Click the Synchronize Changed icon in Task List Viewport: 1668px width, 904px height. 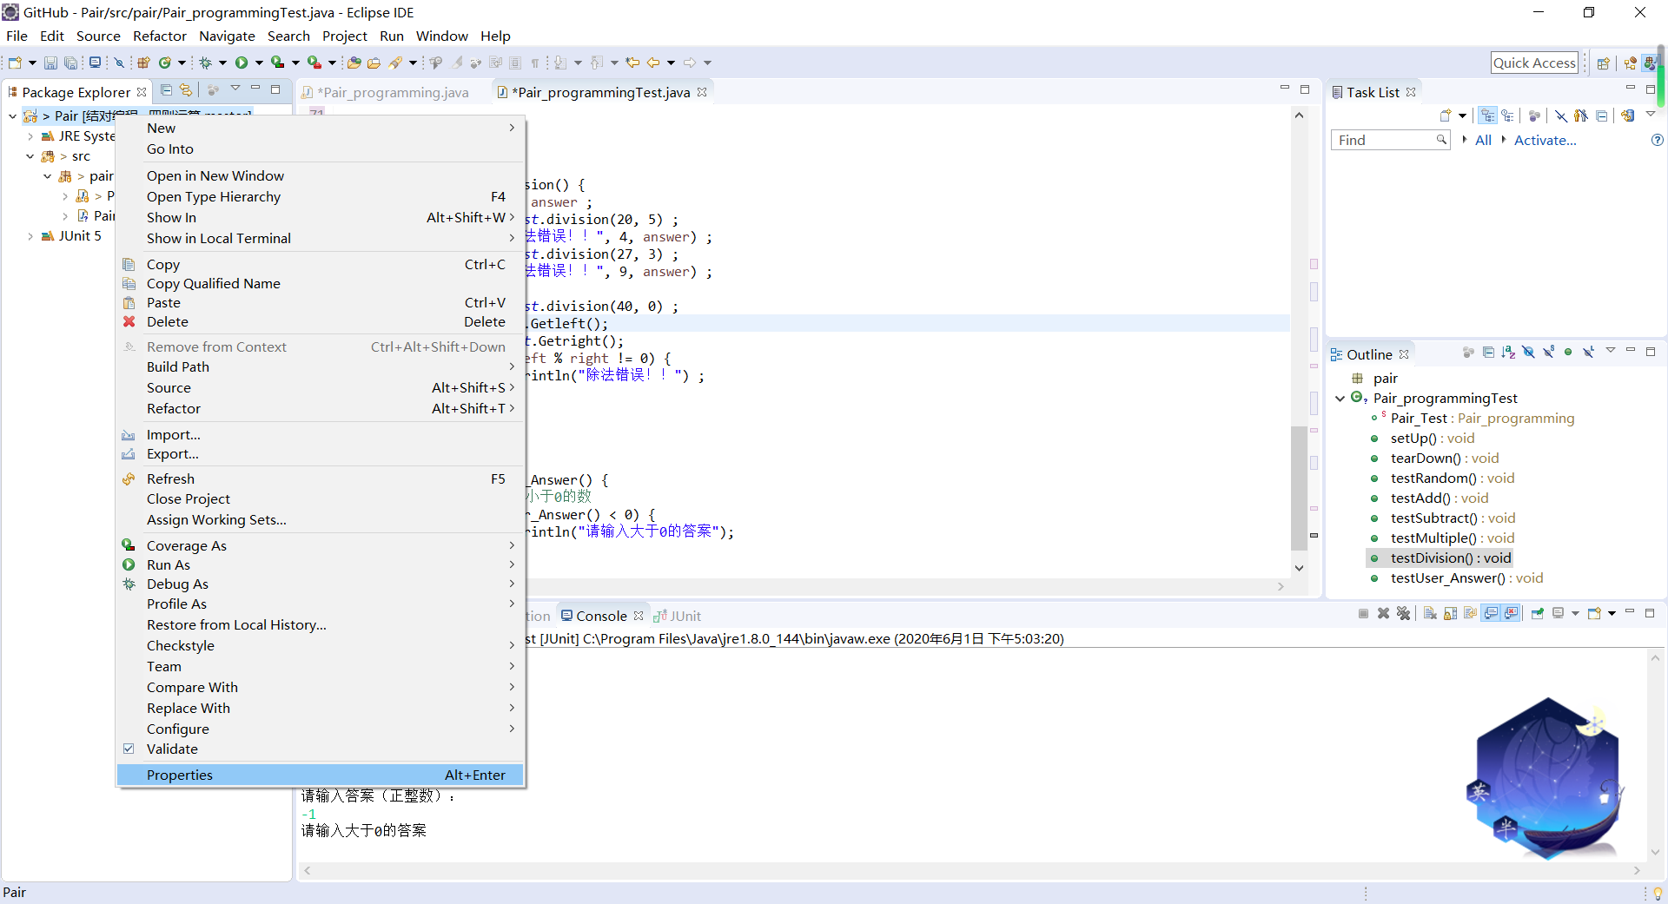click(1628, 115)
